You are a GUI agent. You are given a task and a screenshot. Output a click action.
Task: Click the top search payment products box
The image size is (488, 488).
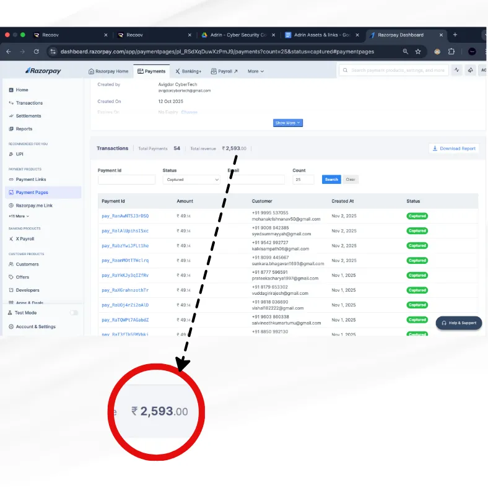pyautogui.click(x=394, y=71)
